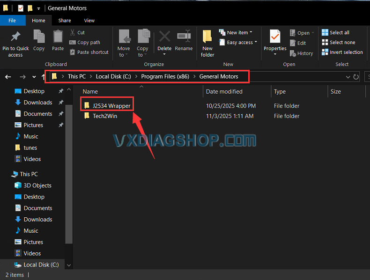Create a New folder

tap(207, 44)
